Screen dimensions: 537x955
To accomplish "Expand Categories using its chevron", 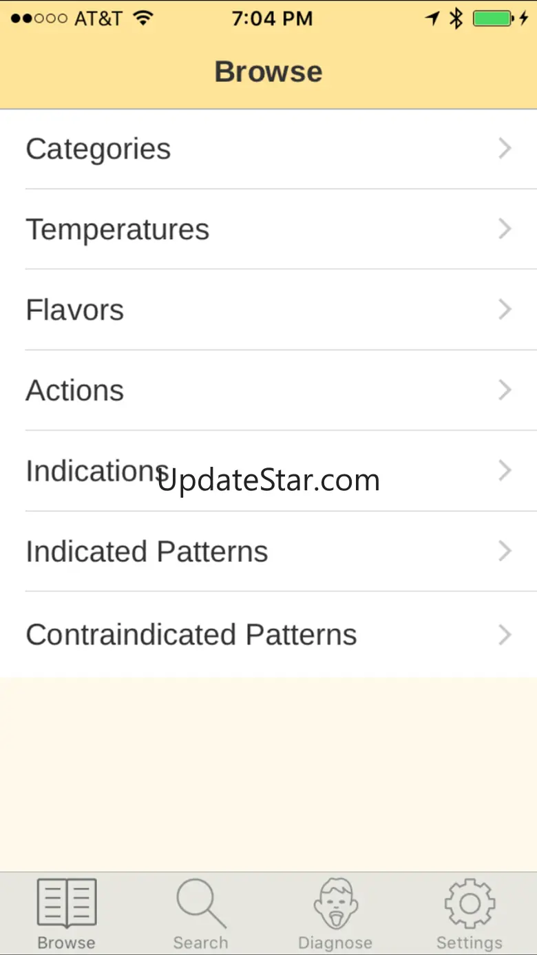I will click(505, 149).
